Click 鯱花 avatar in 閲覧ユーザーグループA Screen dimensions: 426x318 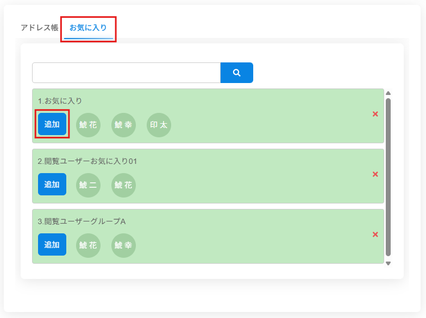pyautogui.click(x=88, y=245)
